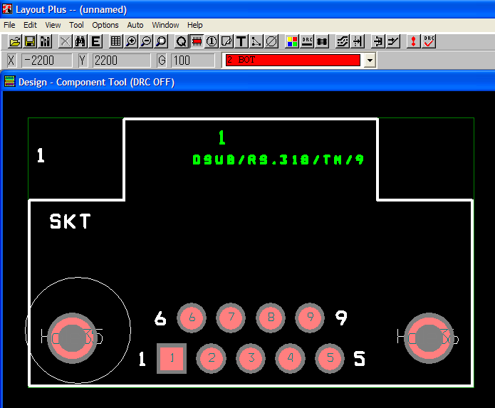Select the Edit segment mode icon

pyautogui.click(x=378, y=41)
